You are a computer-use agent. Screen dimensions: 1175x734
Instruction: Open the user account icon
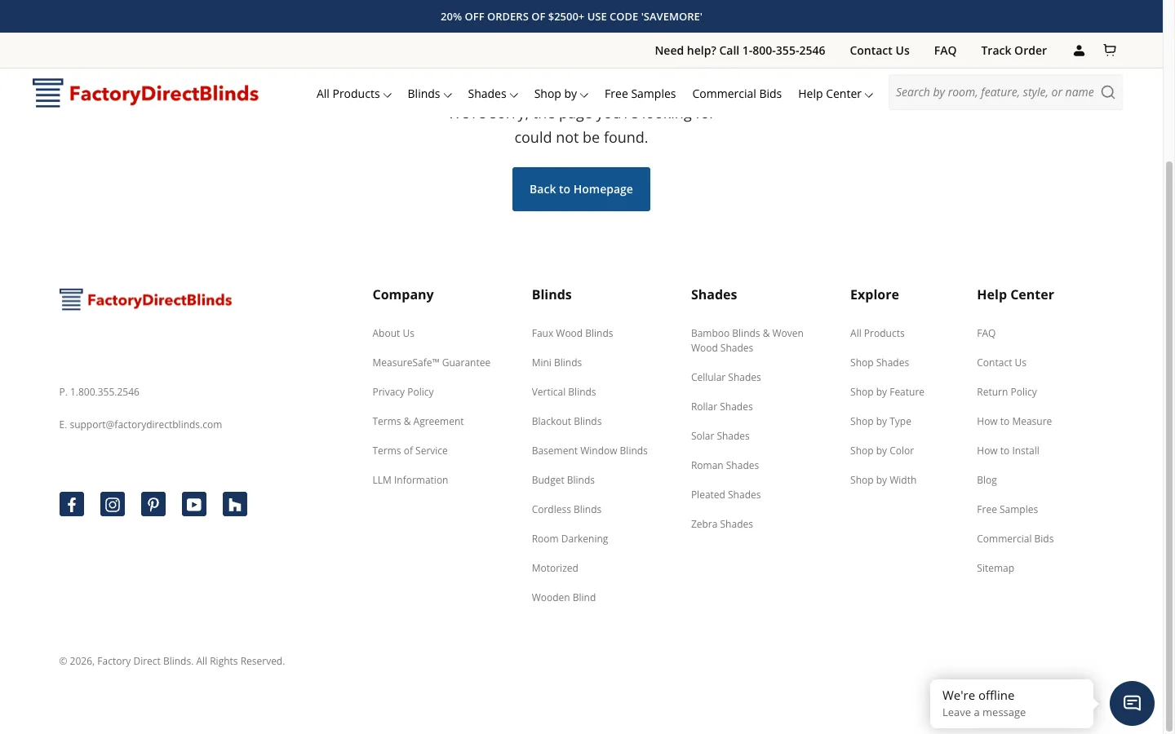(x=1079, y=51)
